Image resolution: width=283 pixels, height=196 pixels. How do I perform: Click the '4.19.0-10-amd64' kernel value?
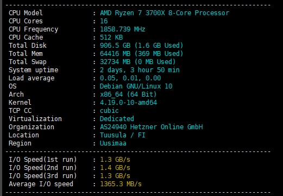pos(128,103)
